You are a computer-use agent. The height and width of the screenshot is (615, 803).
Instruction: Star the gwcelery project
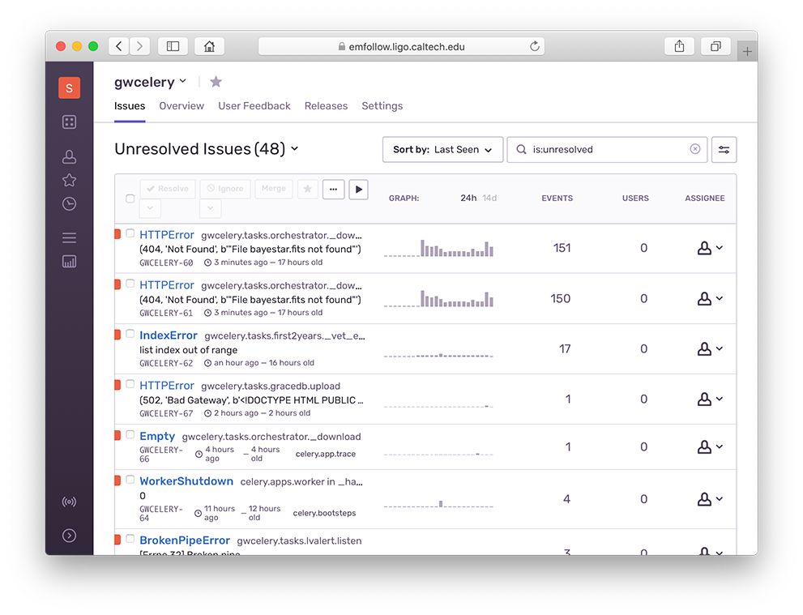pyautogui.click(x=216, y=82)
